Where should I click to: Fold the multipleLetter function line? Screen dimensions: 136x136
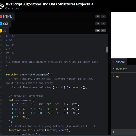(4, 130)
